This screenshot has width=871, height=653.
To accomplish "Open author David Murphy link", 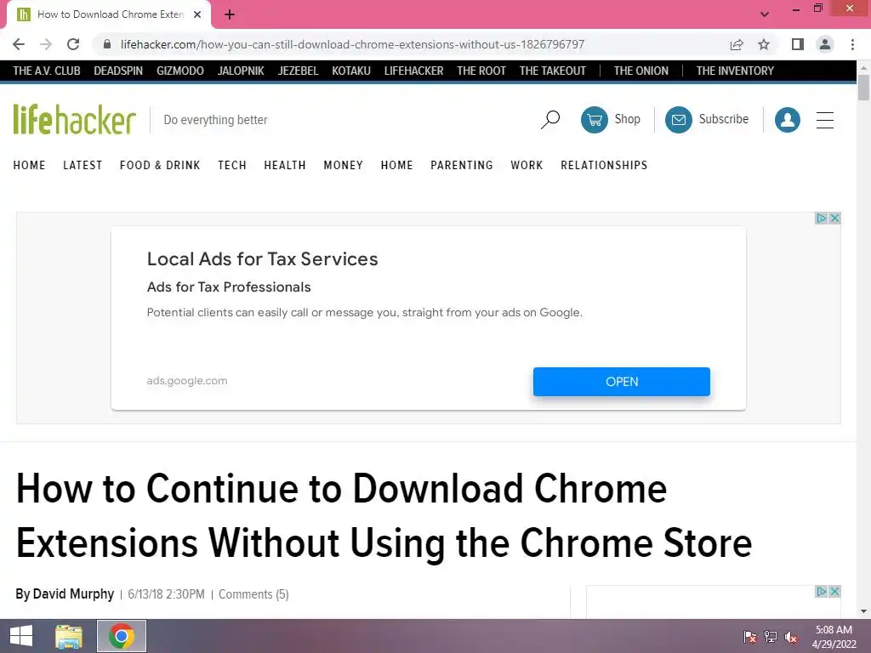I will (x=73, y=593).
